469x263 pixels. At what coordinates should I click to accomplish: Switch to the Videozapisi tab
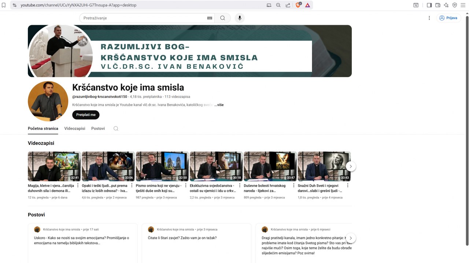coord(75,129)
